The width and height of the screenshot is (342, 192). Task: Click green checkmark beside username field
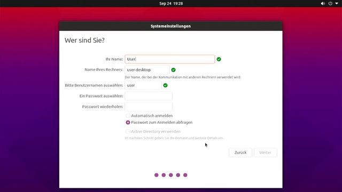point(165,85)
